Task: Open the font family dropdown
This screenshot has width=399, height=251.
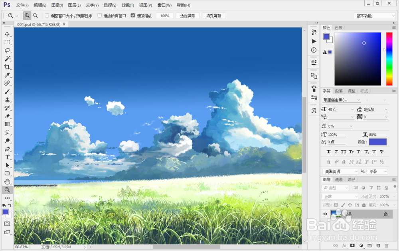Action: tap(341, 100)
